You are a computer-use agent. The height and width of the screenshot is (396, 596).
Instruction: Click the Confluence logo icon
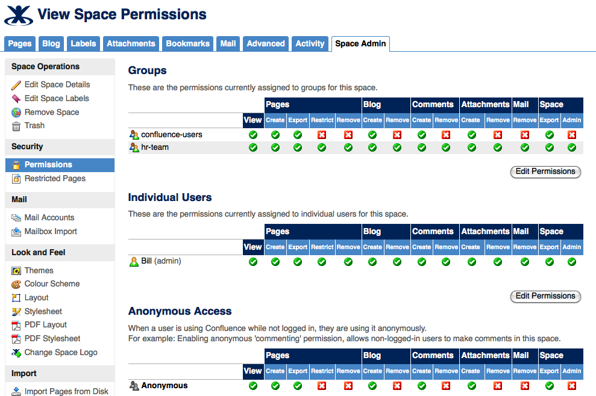(19, 14)
